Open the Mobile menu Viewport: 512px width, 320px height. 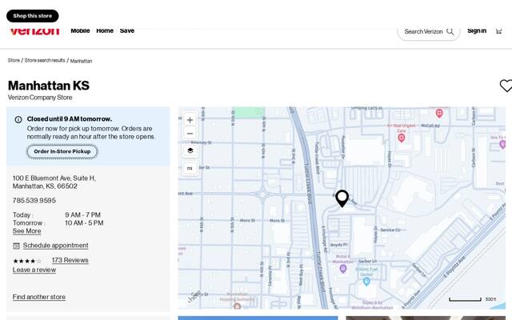(80, 30)
